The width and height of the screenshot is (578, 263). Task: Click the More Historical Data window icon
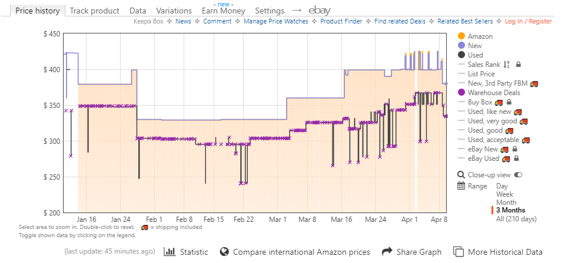coord(458,252)
